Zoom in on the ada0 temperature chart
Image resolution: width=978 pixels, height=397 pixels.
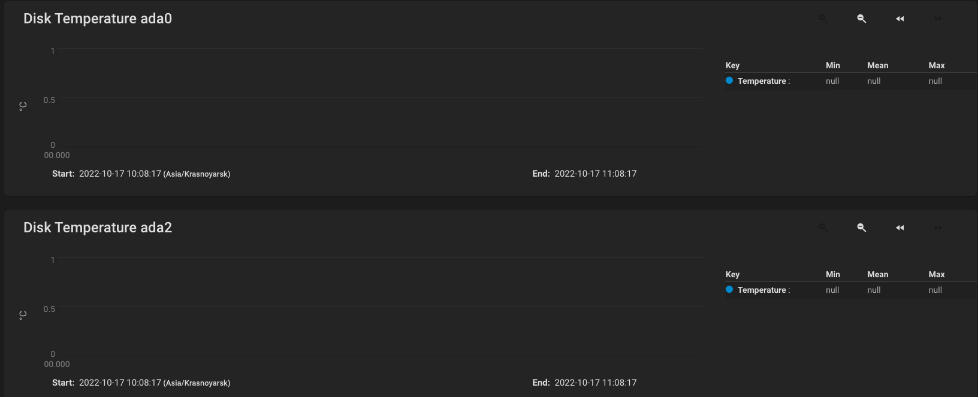(823, 19)
